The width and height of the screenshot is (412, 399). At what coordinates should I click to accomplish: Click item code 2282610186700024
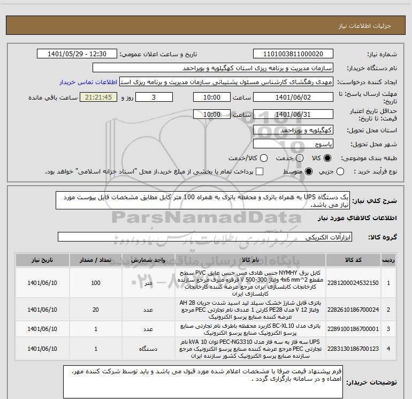(353, 310)
